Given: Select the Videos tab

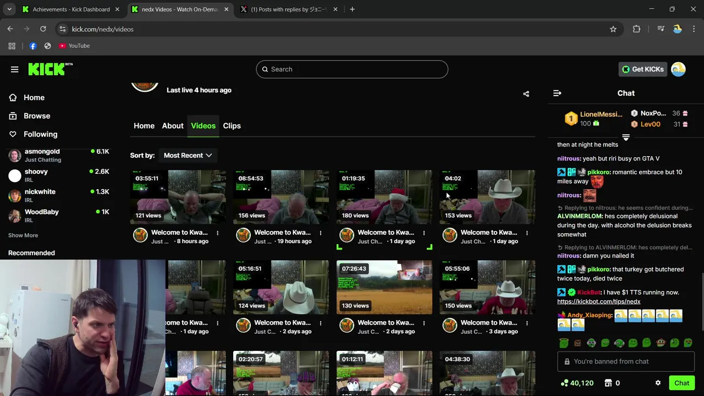Looking at the screenshot, I should [x=203, y=126].
